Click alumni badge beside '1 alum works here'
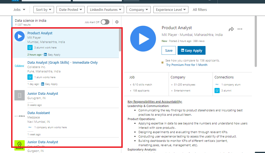 30,77
